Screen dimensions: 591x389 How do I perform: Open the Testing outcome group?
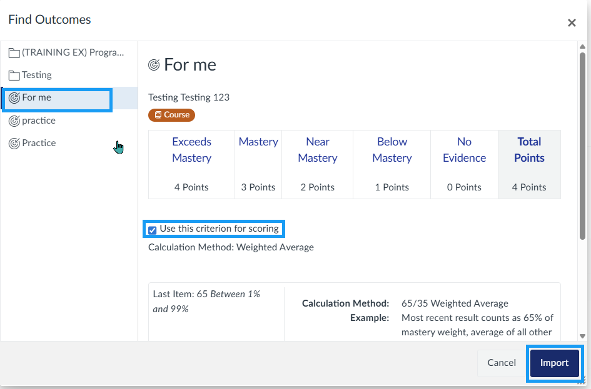coord(37,75)
